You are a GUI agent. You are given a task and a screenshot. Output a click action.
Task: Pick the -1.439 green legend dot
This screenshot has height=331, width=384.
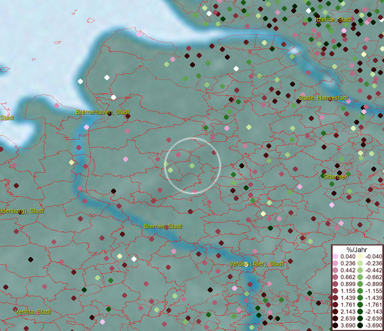click(360, 298)
